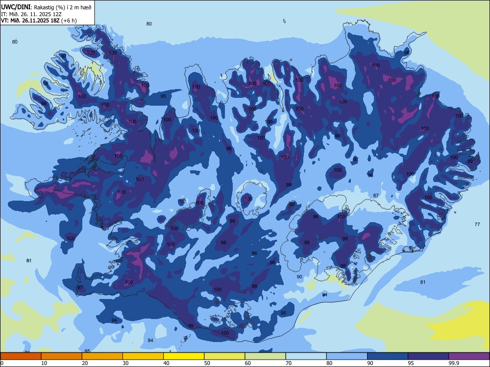Choose the dark blue 90–95 legend swatch

388,356
